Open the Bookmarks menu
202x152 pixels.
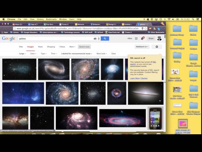point(51,19)
